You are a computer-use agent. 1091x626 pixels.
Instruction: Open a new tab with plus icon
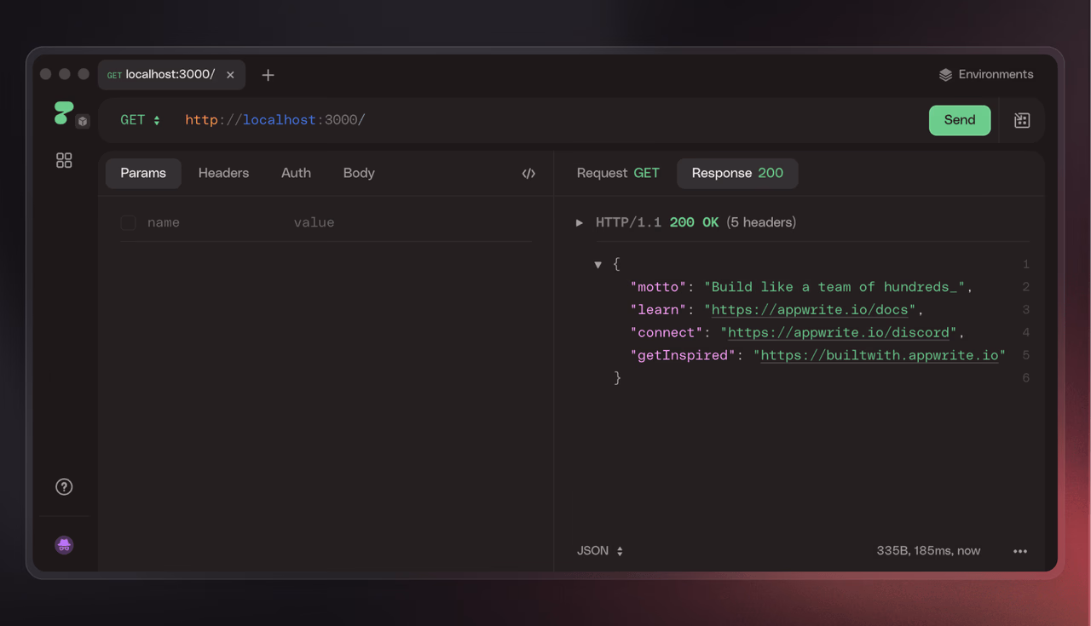[x=268, y=75]
